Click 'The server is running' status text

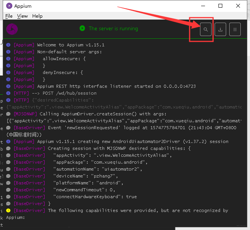[x=113, y=29]
